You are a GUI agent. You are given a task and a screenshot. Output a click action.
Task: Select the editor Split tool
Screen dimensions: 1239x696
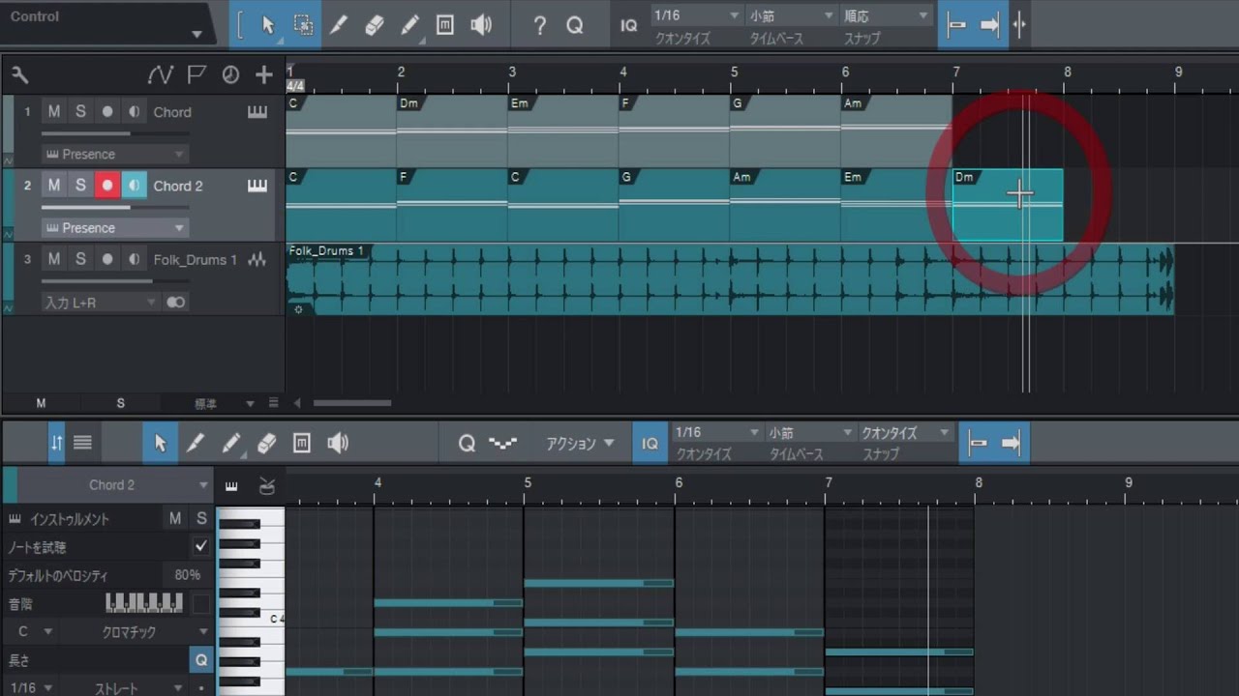196,443
